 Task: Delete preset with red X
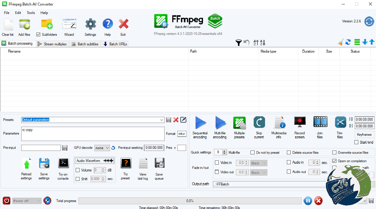click(176, 120)
